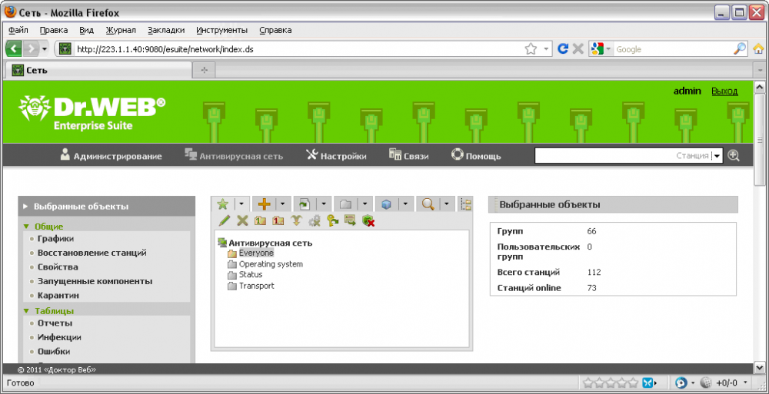Screen dimensions: 769x394
Task: Click the Выход logout link
Action: (724, 91)
